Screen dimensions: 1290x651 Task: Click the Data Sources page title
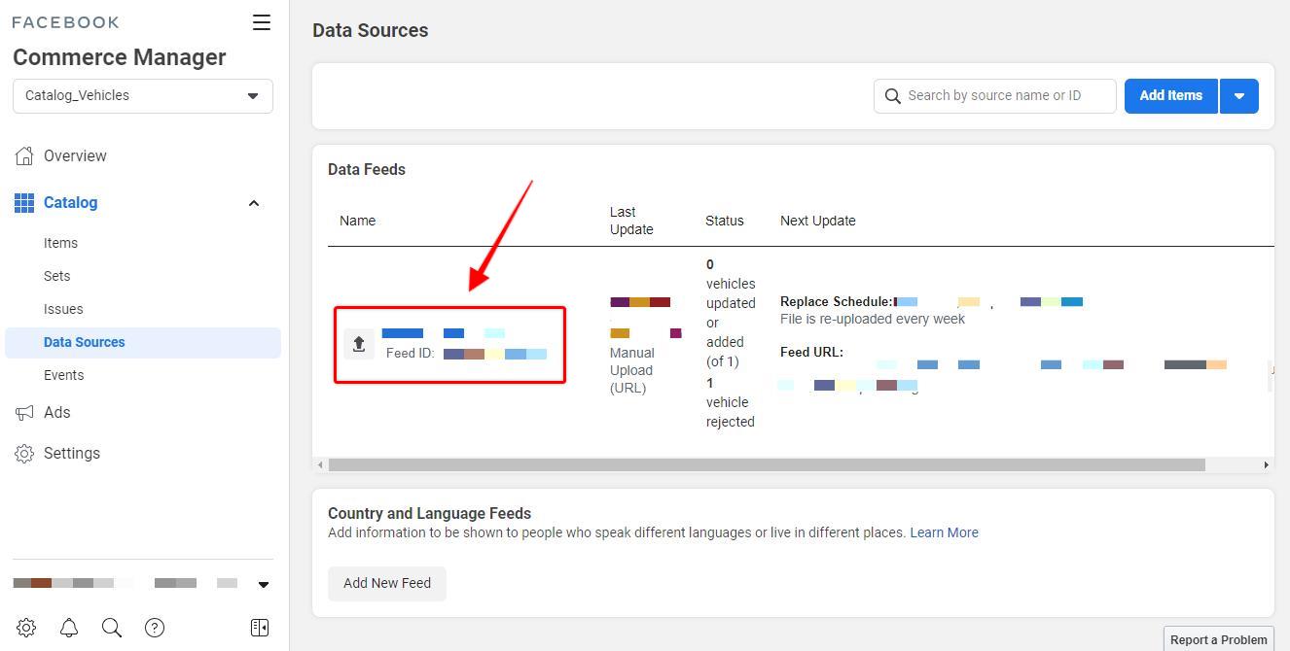coord(371,30)
